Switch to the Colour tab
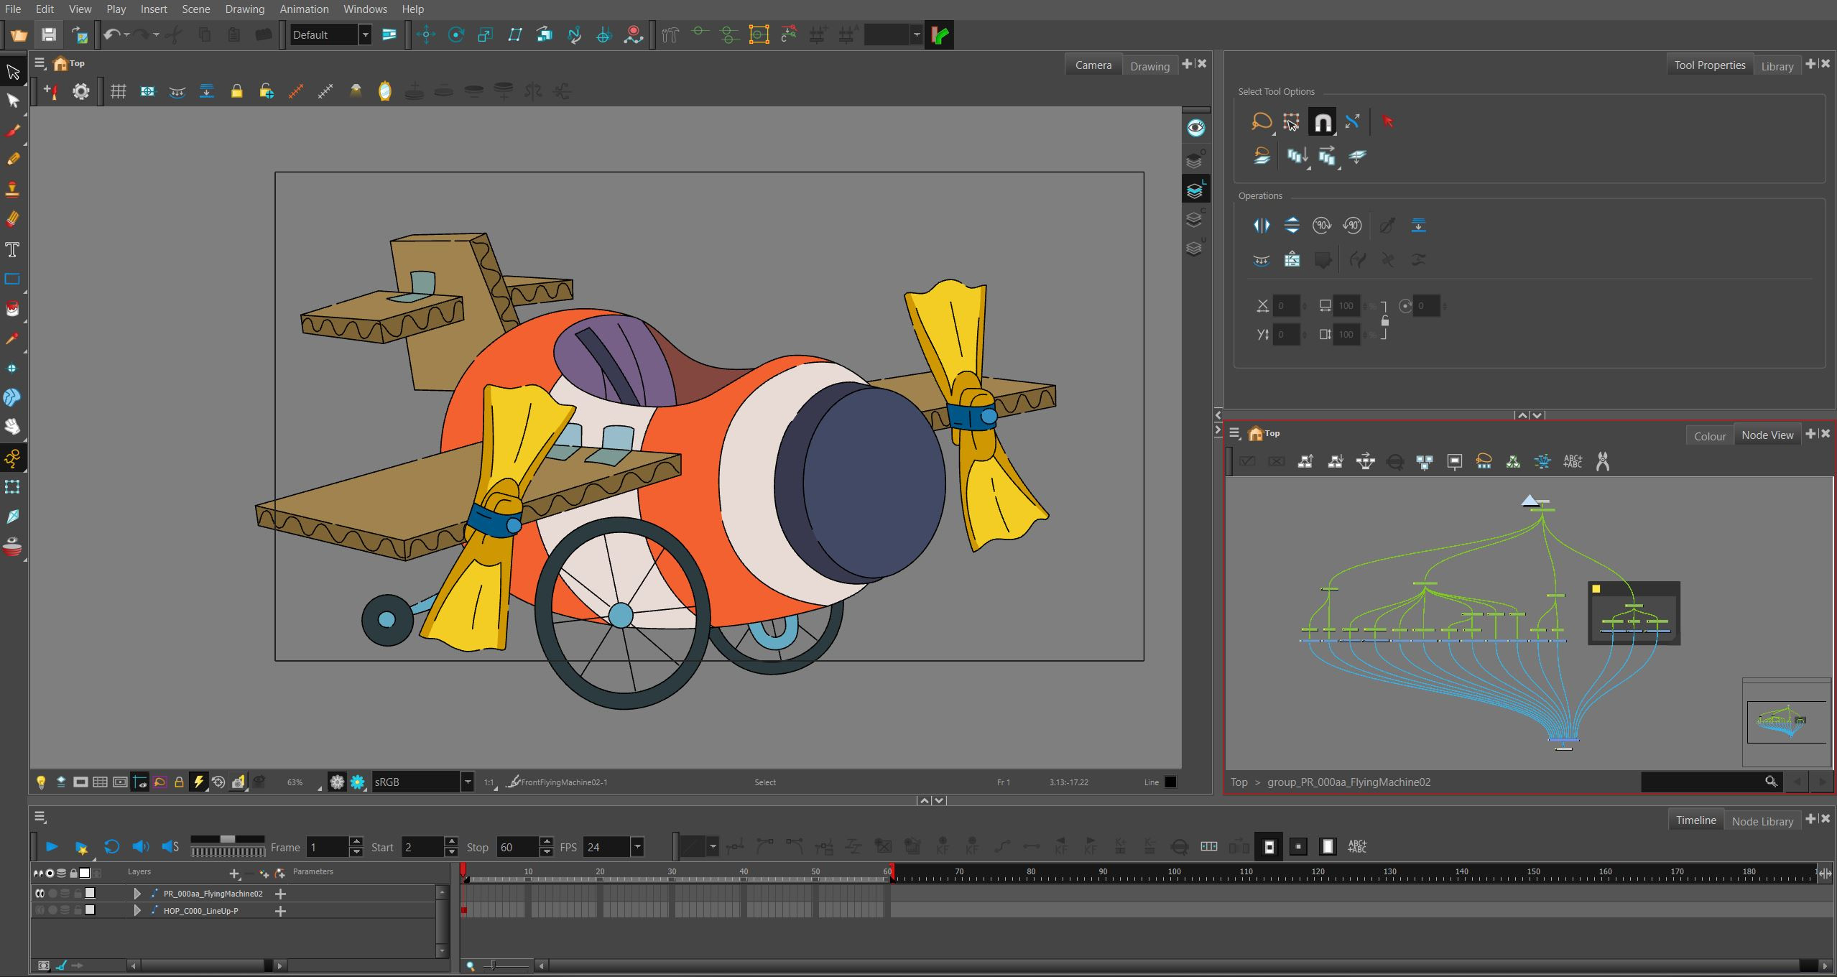The width and height of the screenshot is (1837, 977). tap(1710, 436)
